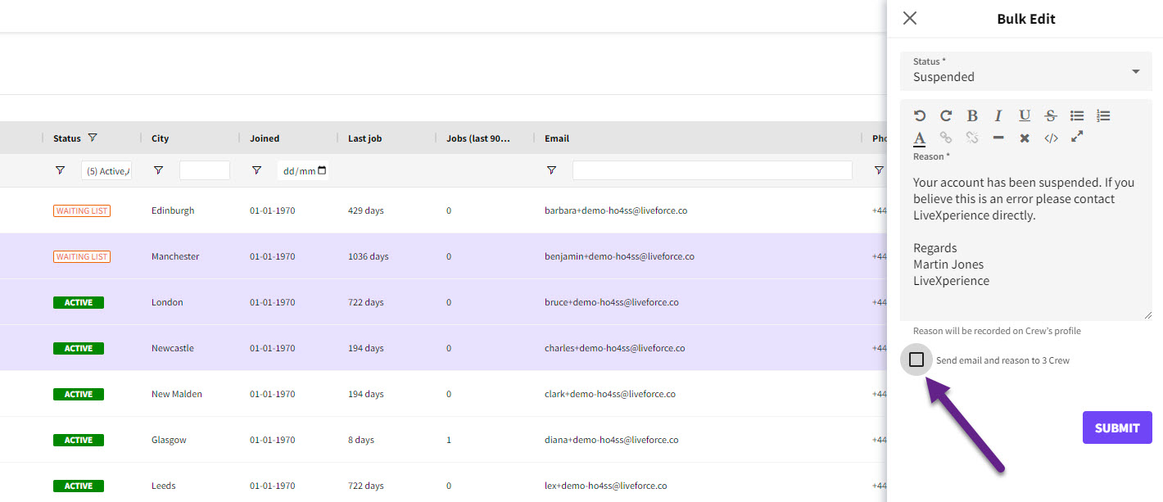Insert a numbered list
The image size is (1163, 502).
(x=1103, y=116)
